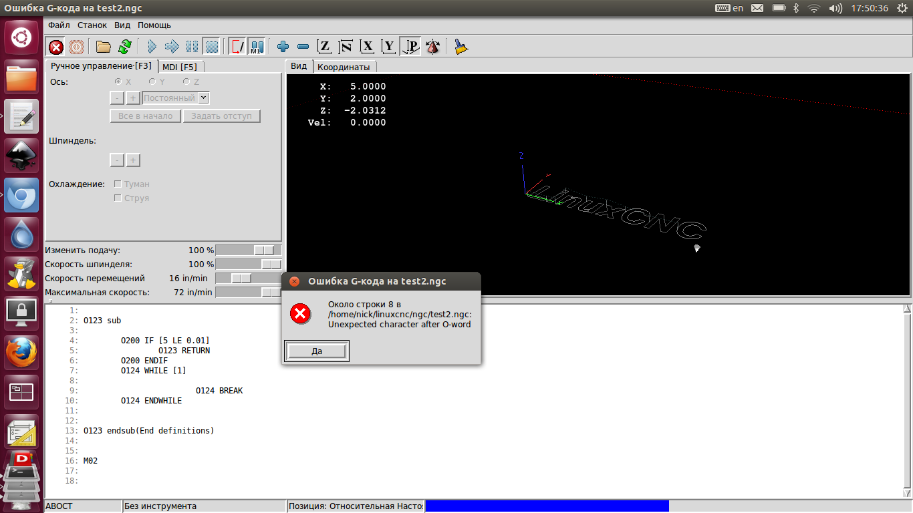This screenshot has height=513, width=913.
Task: Switch to the perspective P view
Action: point(411,47)
